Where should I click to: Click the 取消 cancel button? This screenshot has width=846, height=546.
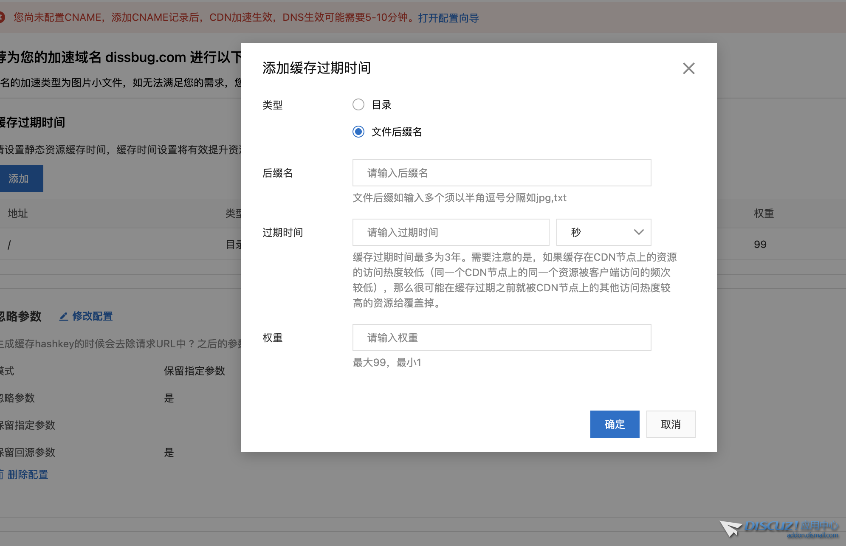671,424
